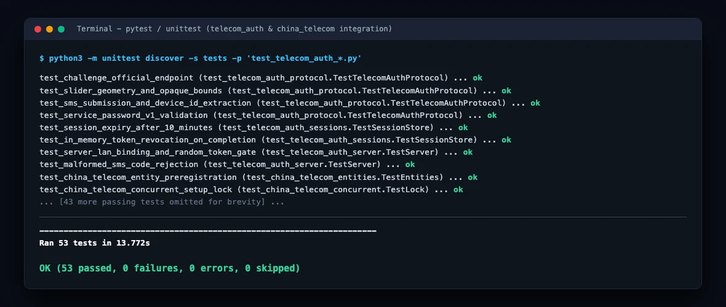Select the test_session_expiry_after_10_minutes line

[x=253, y=128]
